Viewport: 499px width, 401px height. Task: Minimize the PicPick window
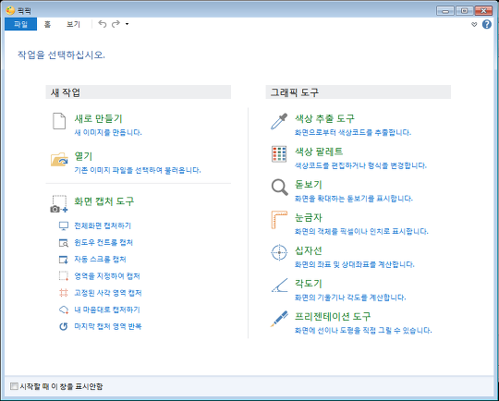(445, 11)
